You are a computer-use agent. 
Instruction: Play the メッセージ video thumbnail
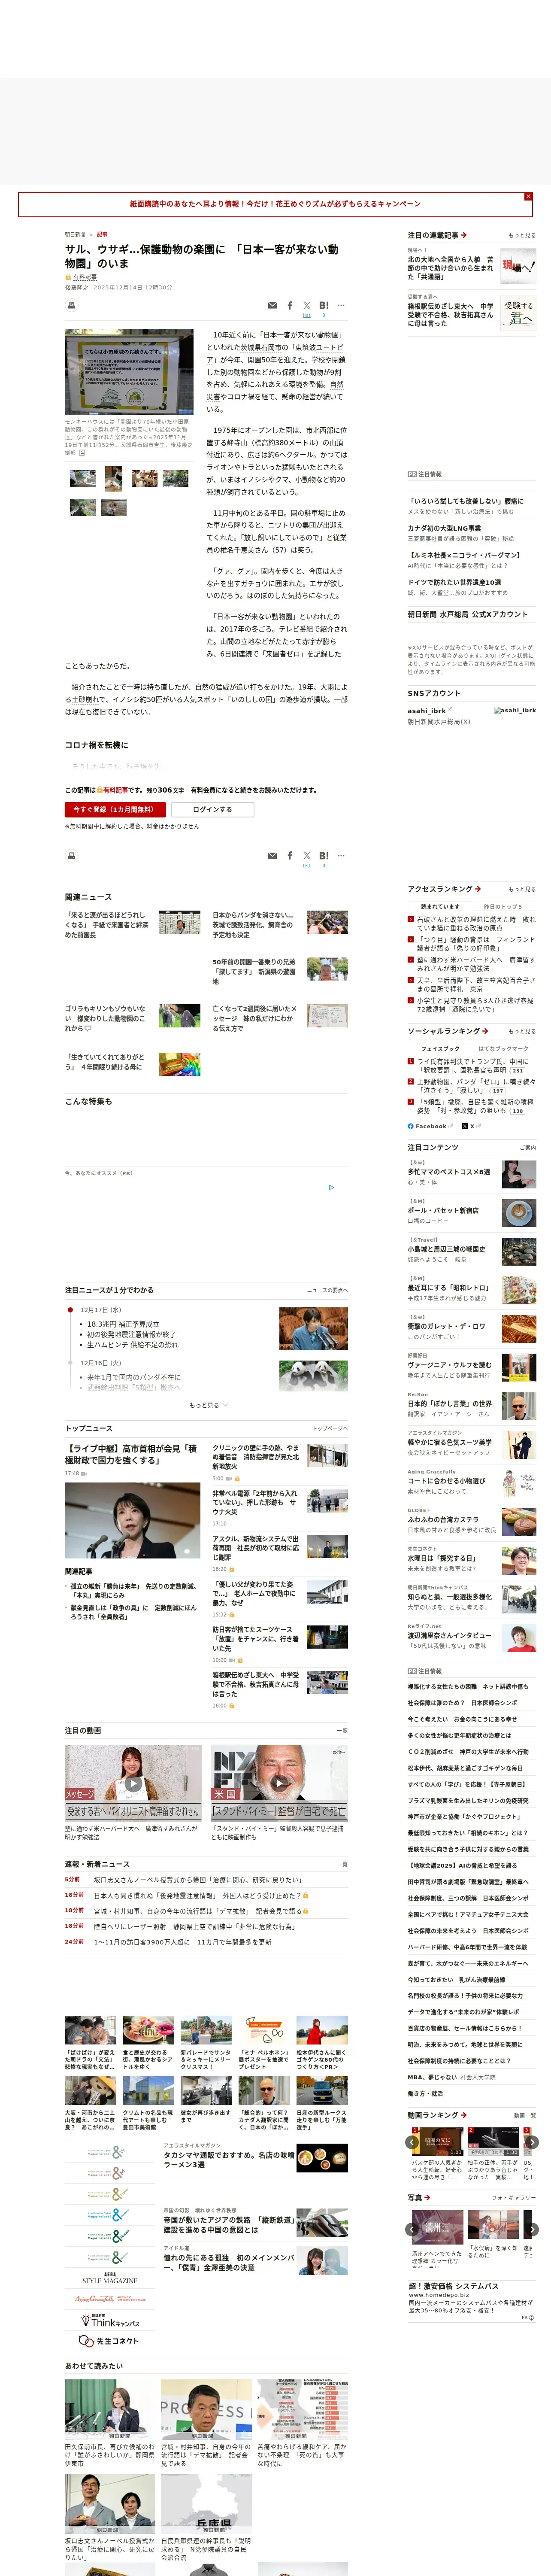(133, 1783)
